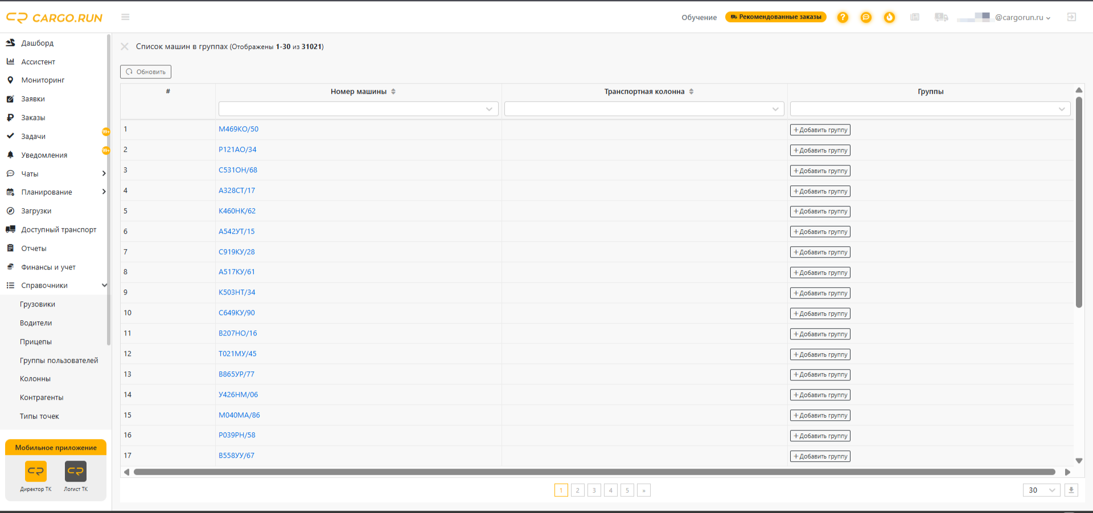This screenshot has width=1093, height=513.
Task: Open Отчеты in the sidebar
Action: click(x=34, y=249)
